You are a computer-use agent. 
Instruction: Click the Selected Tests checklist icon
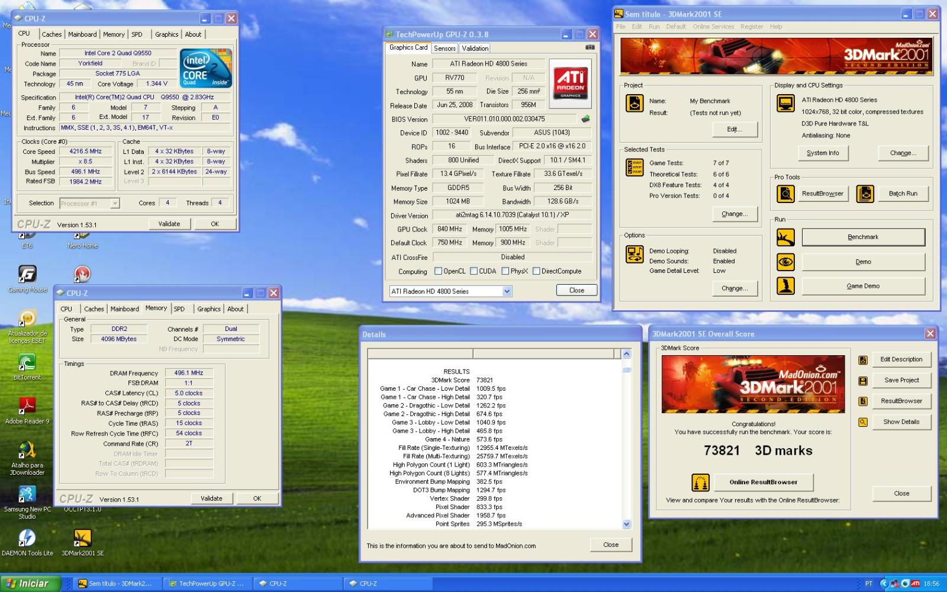[x=634, y=168]
